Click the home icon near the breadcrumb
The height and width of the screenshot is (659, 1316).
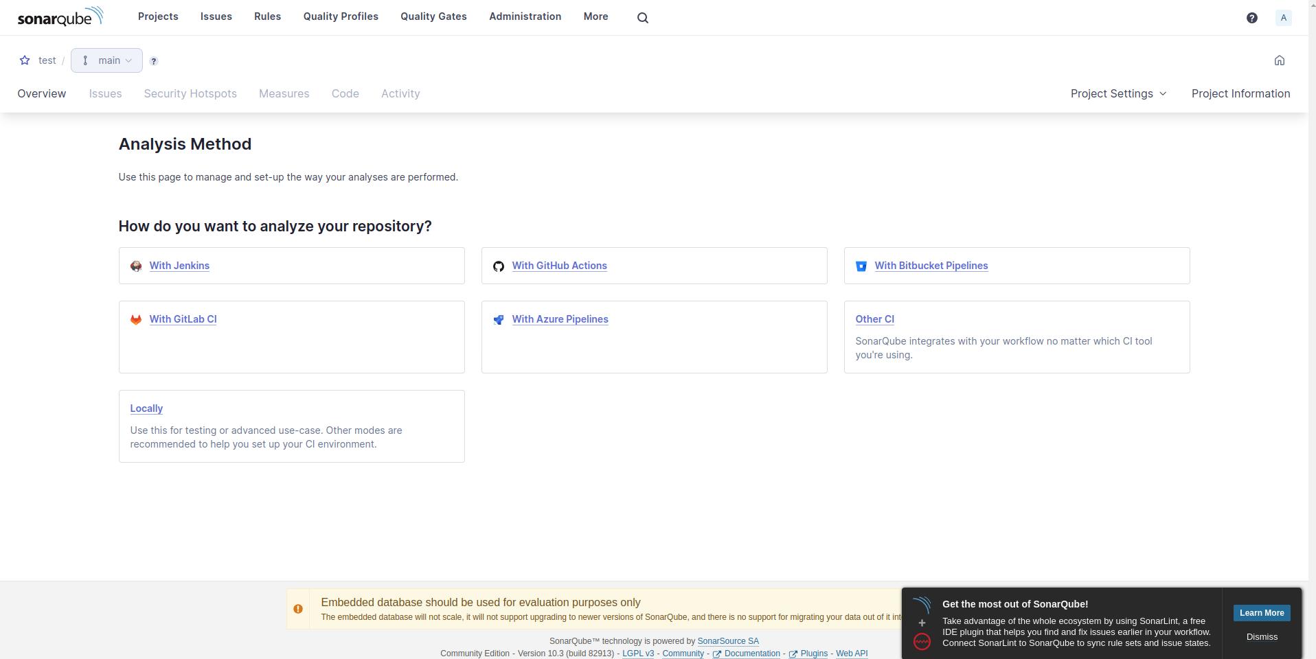pyautogui.click(x=1280, y=60)
